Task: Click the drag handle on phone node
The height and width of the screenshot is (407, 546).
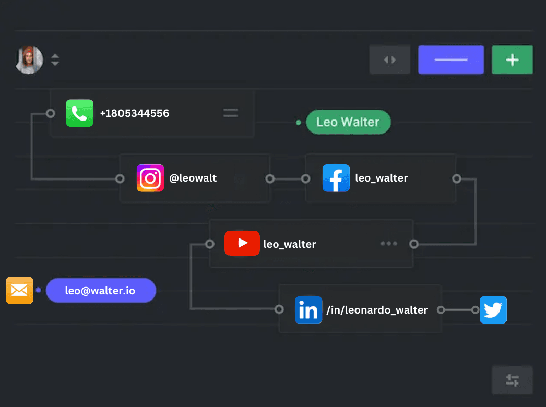Action: [231, 113]
